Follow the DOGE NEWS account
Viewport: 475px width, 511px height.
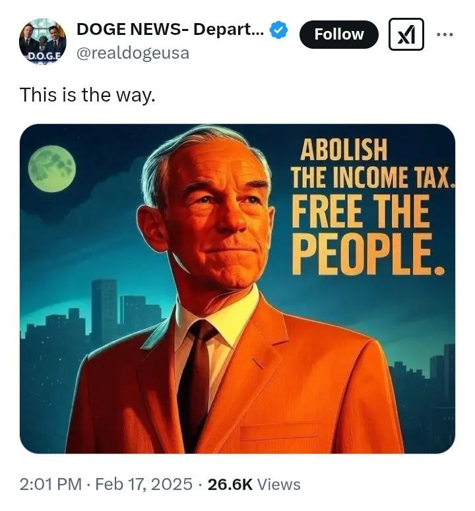[x=338, y=34]
